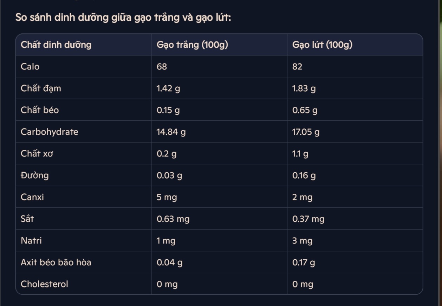Select the "Chất dinh dưỡng" column header
Image resolution: width=442 pixels, height=306 pixels.
[x=56, y=45]
